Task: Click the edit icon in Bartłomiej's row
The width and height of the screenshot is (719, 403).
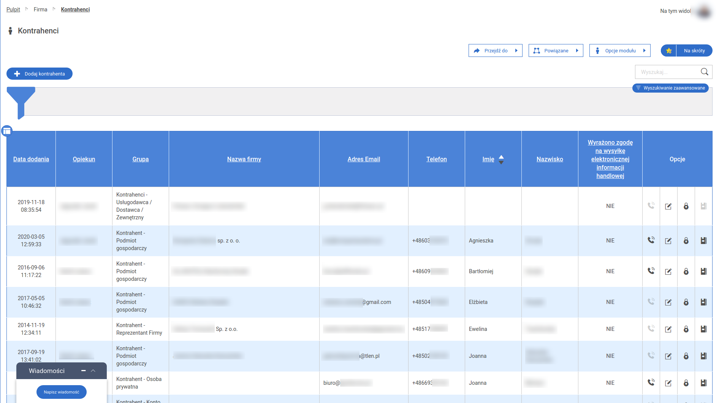Action: click(x=668, y=271)
